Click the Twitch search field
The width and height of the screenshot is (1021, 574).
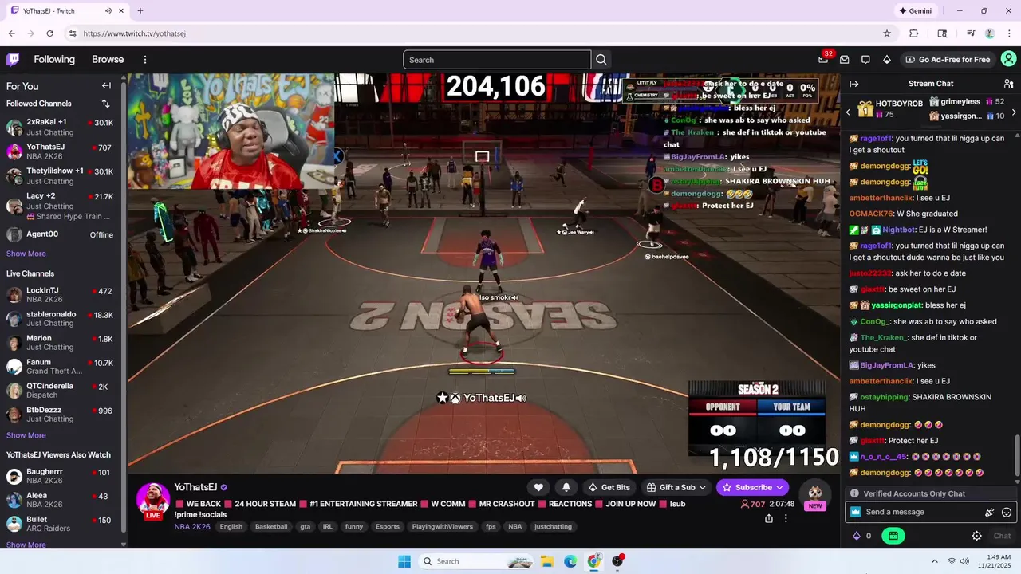[x=497, y=60]
